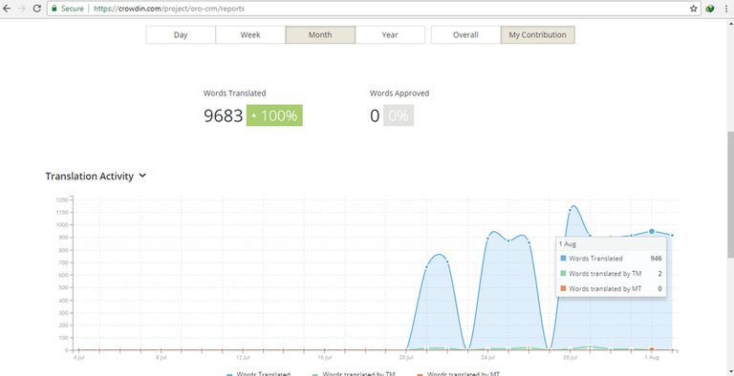Image resolution: width=734 pixels, height=376 pixels.
Task: Click the 1 Aug data point on the blue line
Action: point(652,232)
